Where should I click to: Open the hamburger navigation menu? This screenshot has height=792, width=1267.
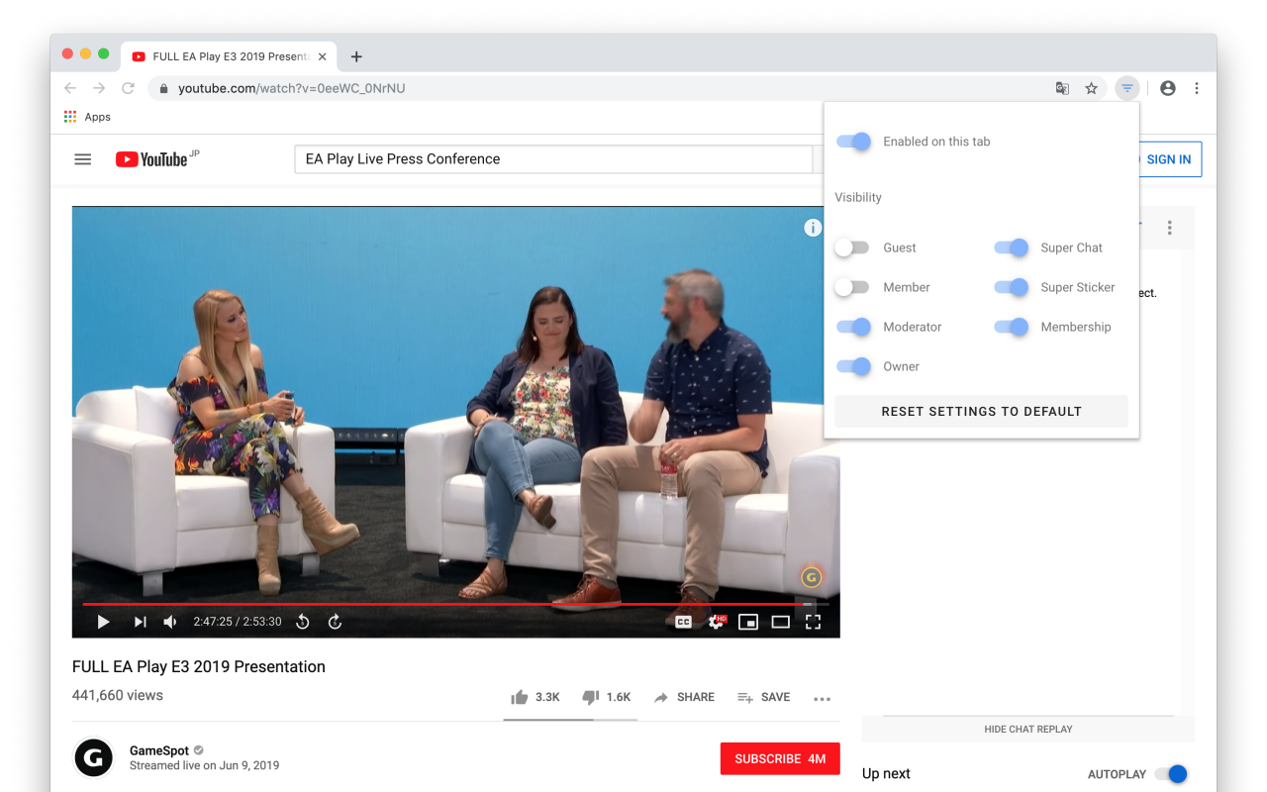(82, 158)
